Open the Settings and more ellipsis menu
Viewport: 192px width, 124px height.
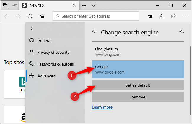(x=185, y=16)
